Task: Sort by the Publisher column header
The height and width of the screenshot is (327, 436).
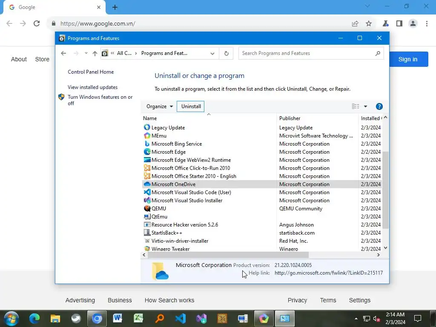Action: (317, 118)
